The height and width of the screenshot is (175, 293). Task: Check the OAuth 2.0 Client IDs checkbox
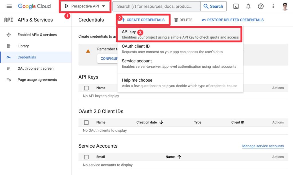pos(86,122)
